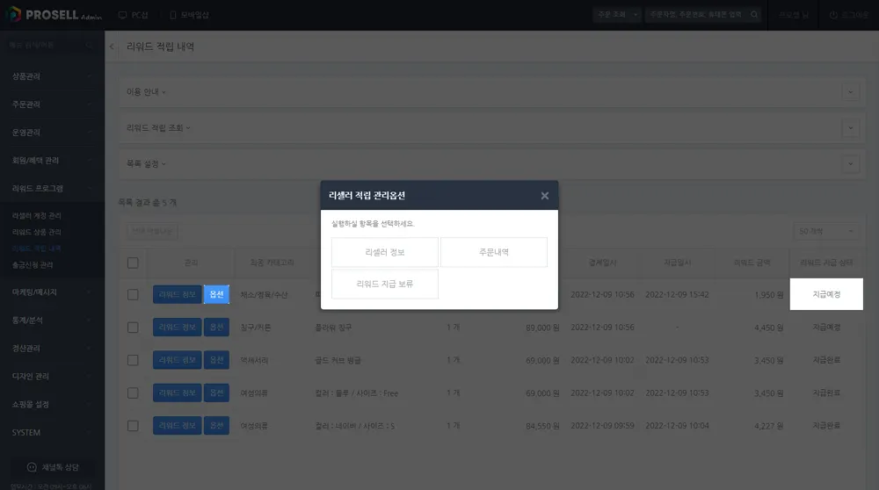This screenshot has width=879, height=490.
Task: Click highlighted 지급예정 status cell
Action: tap(826, 294)
